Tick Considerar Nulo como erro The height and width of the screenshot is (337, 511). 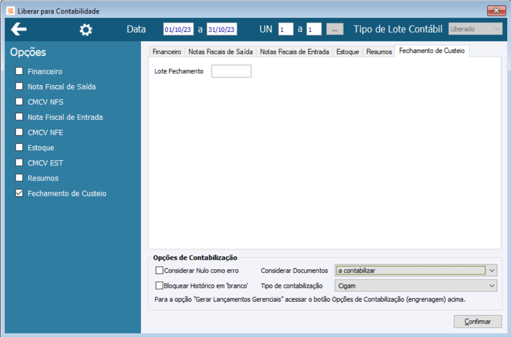159,270
